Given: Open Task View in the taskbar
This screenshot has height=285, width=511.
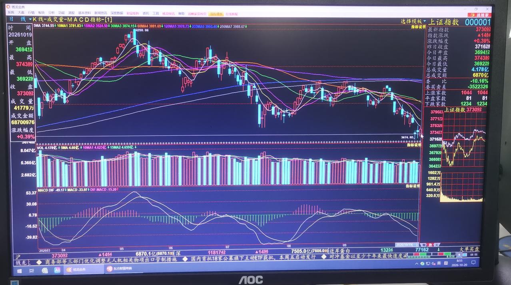Looking at the screenshot, I should pos(32,270).
